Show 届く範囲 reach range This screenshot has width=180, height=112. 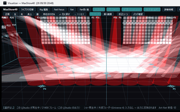[108, 14]
